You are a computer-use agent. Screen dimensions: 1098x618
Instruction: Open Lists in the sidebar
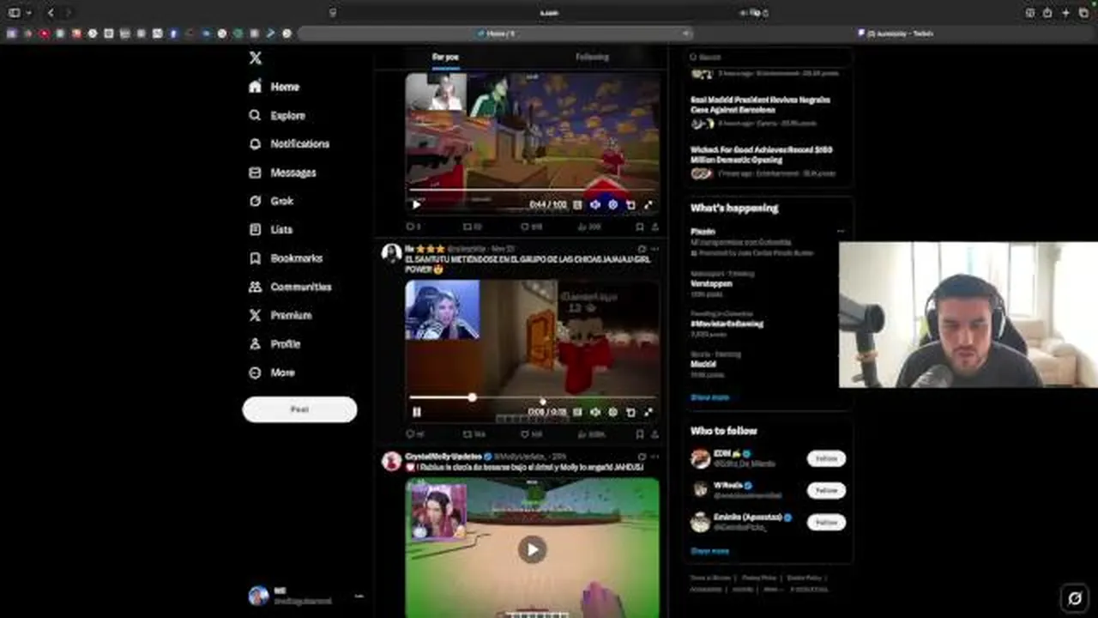click(x=270, y=230)
